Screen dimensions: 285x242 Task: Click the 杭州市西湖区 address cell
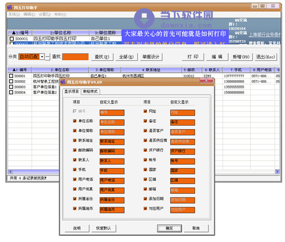(151, 76)
